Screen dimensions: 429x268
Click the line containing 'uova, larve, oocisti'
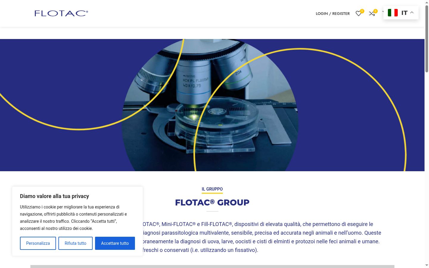[x=261, y=241]
